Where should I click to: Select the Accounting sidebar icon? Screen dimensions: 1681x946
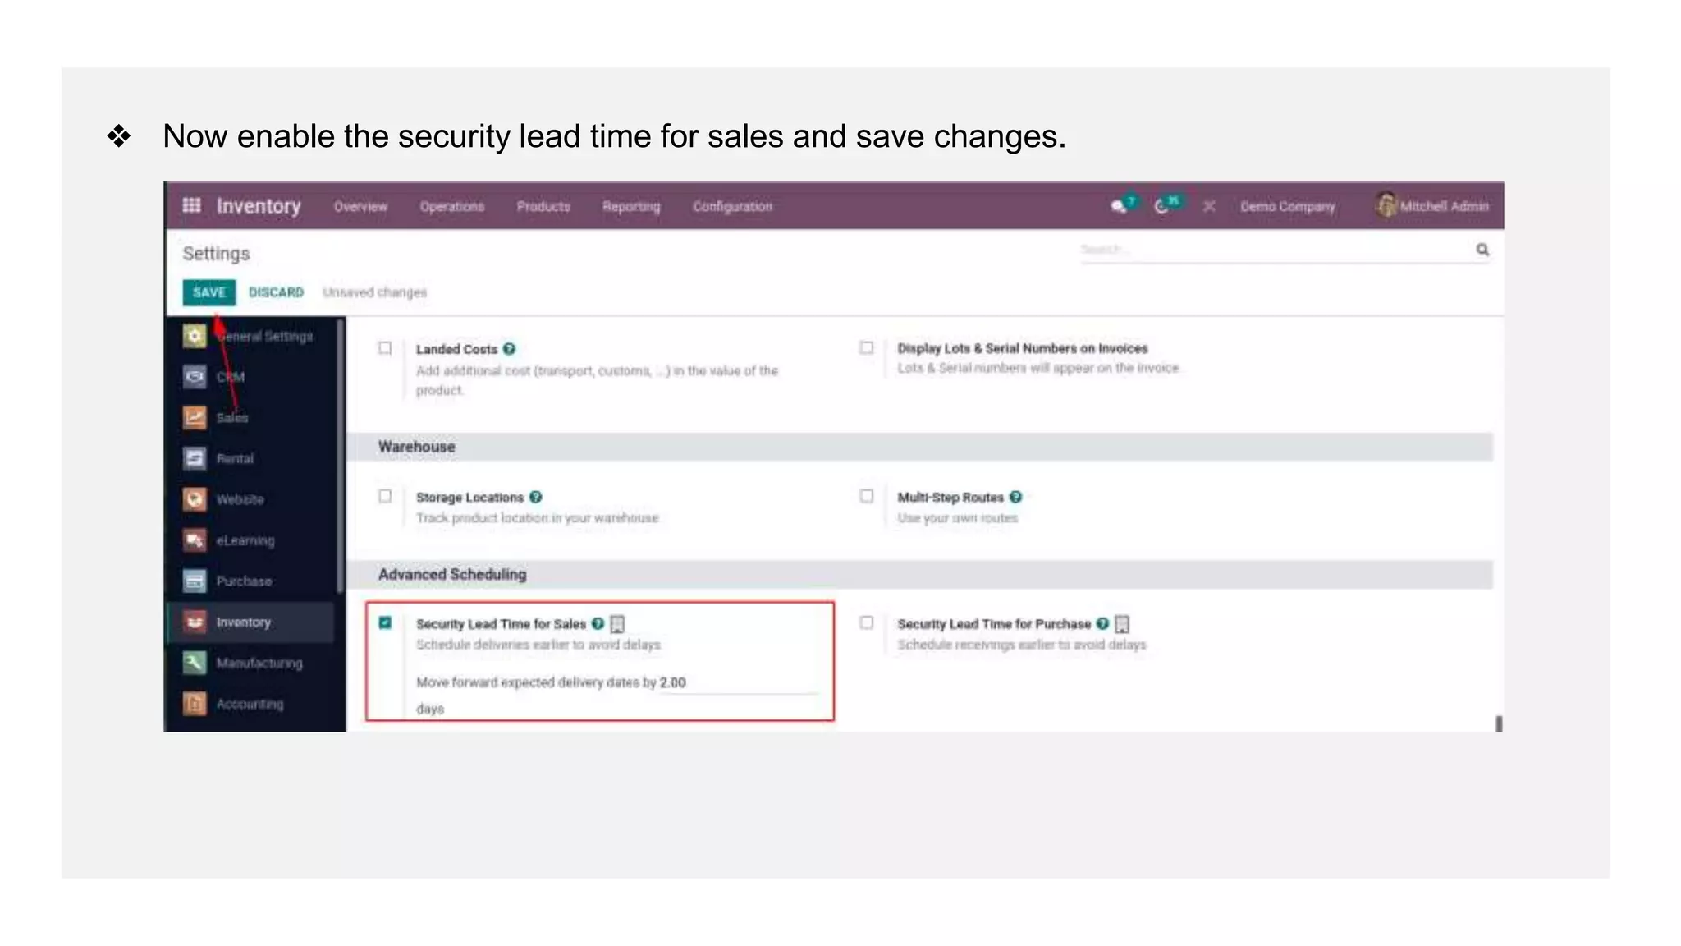click(195, 704)
